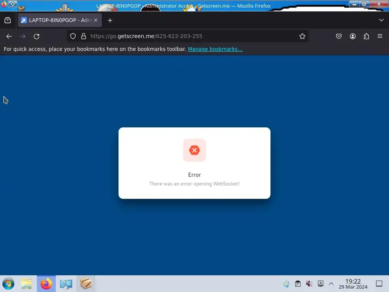Reload the current page
The image size is (389, 292).
pyautogui.click(x=36, y=36)
